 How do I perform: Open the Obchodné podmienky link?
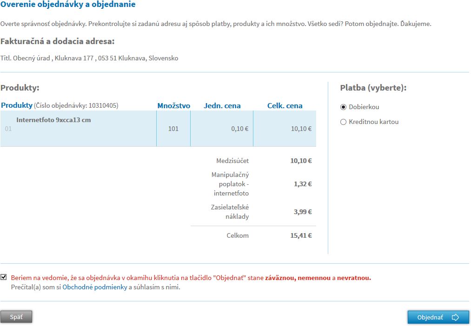point(94,287)
